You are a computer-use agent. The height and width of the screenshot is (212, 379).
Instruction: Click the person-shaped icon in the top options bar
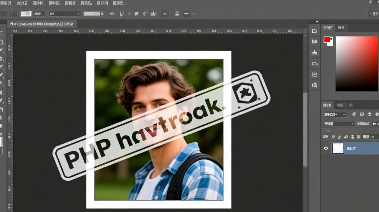177,14
